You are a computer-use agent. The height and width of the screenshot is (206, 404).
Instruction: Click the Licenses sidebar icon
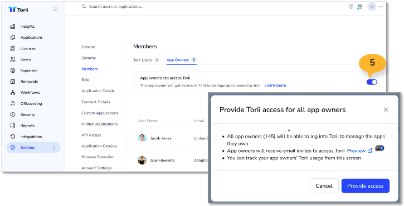tap(13, 48)
